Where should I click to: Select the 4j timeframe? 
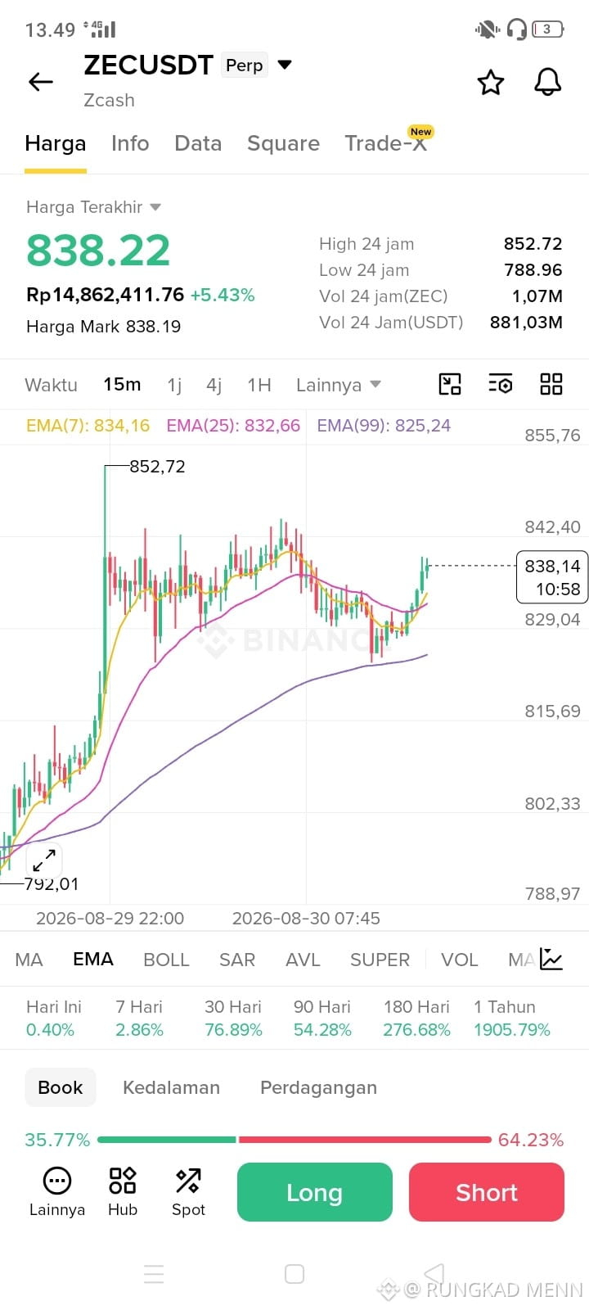click(x=214, y=385)
